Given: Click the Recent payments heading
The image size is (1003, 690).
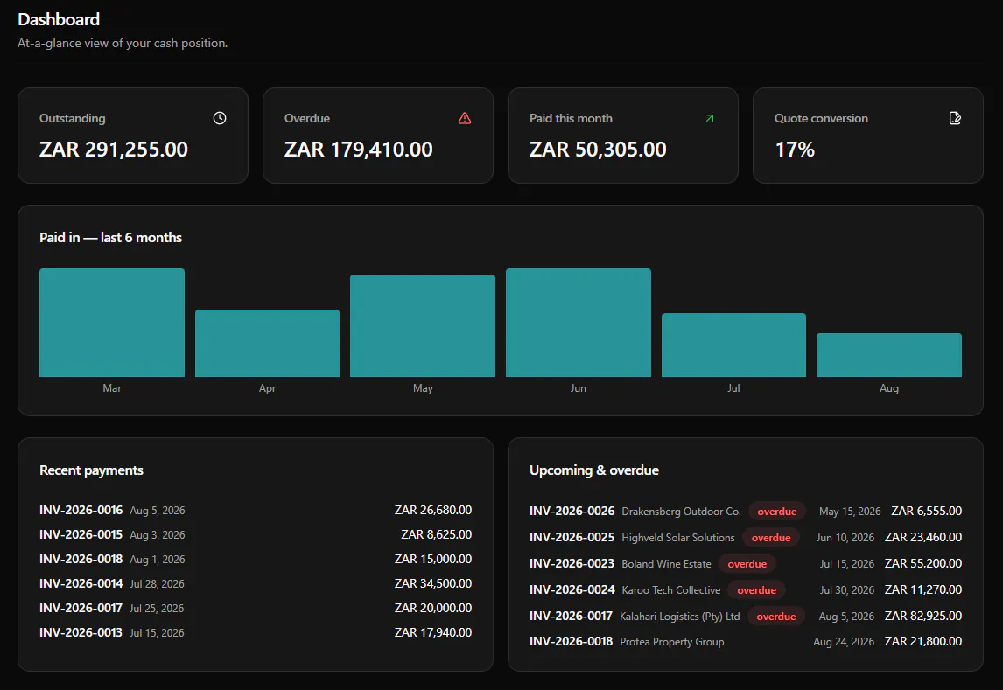Looking at the screenshot, I should click(92, 470).
